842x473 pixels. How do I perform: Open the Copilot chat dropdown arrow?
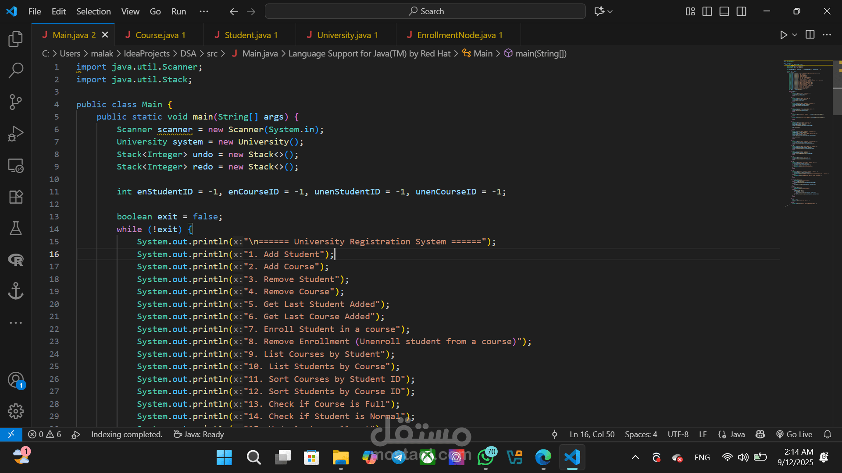click(x=610, y=11)
